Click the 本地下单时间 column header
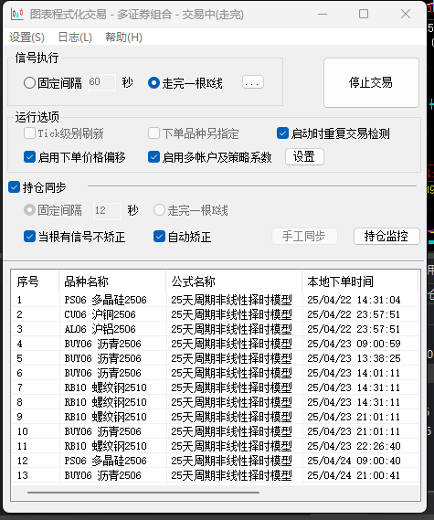 [x=360, y=281]
